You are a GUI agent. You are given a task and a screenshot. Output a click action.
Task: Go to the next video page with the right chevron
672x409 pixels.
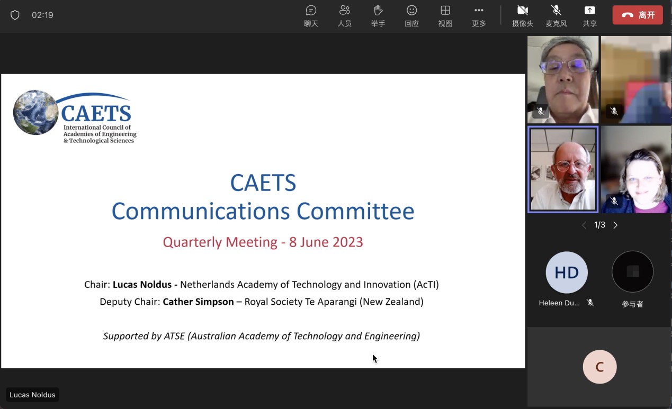click(x=615, y=225)
